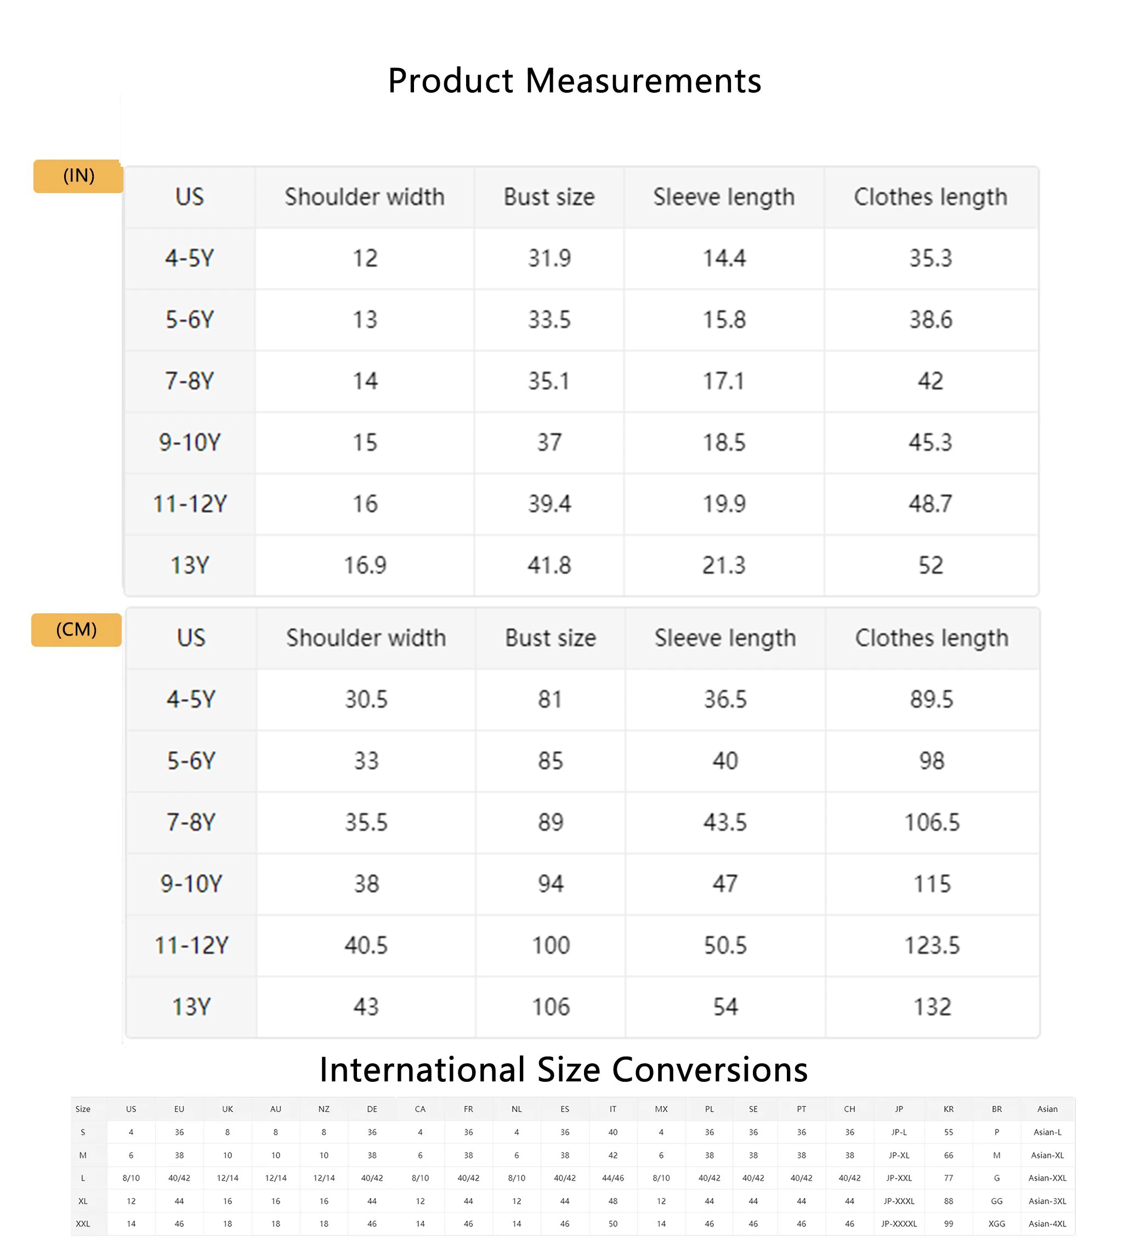Click the 106.5 clothes length cell
Viewport: 1123px width, 1242px height.
click(x=932, y=822)
